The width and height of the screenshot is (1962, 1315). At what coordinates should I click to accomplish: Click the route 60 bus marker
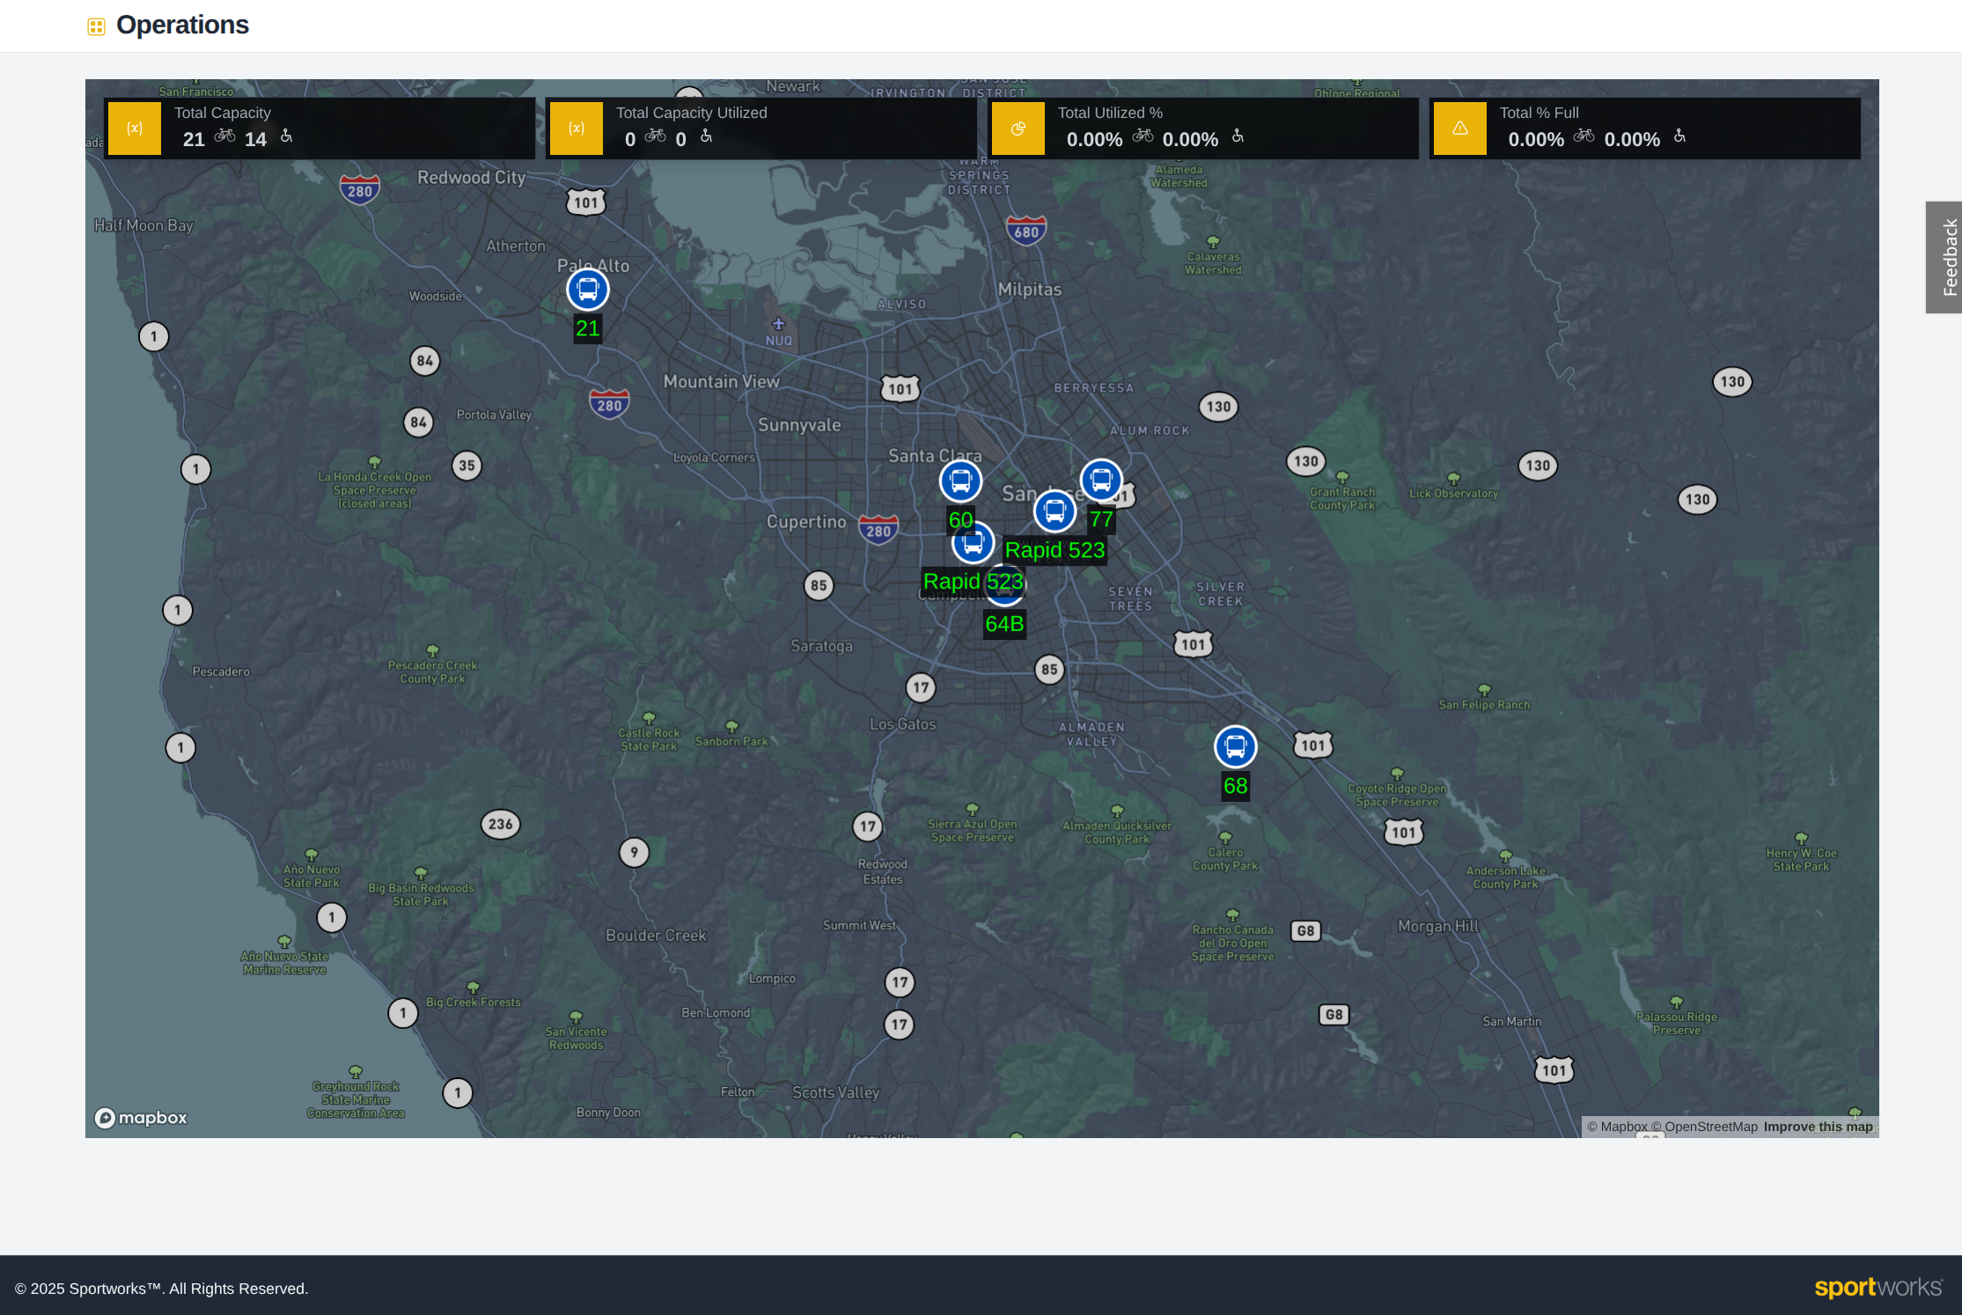[x=960, y=481]
